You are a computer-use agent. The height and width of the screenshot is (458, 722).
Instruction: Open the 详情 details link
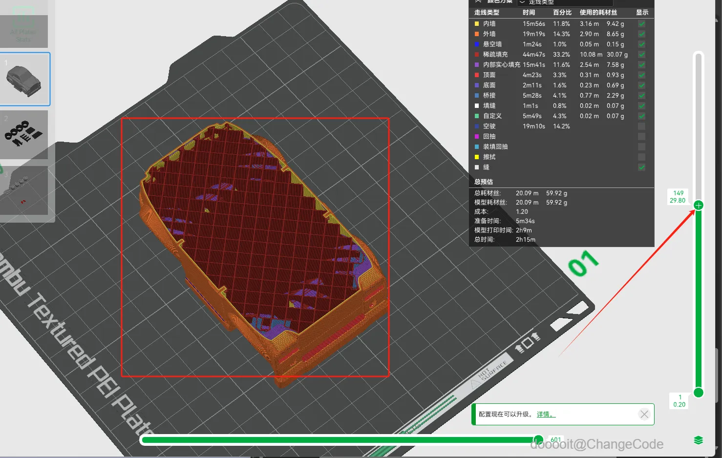546,414
